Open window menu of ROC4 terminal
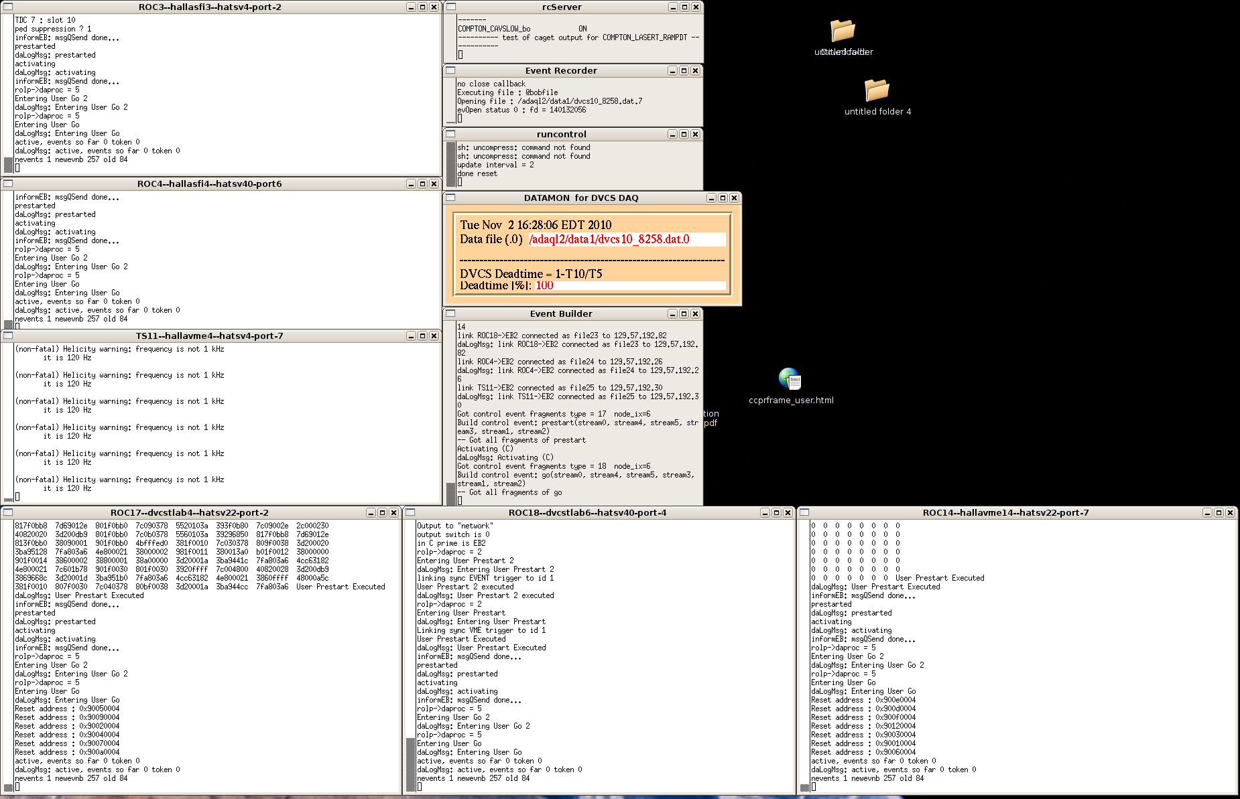 (8, 184)
